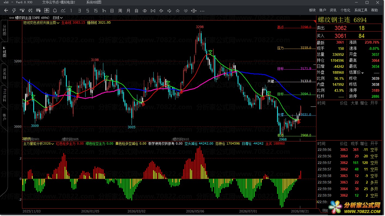
Task: Click the 买入 price 3061
Action: (341, 36)
